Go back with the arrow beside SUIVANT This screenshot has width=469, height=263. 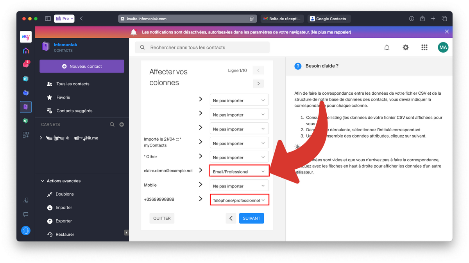tap(231, 218)
